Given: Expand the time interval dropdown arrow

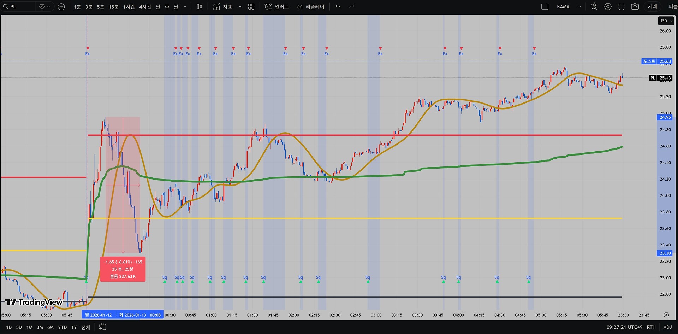Looking at the screenshot, I should tap(185, 7).
